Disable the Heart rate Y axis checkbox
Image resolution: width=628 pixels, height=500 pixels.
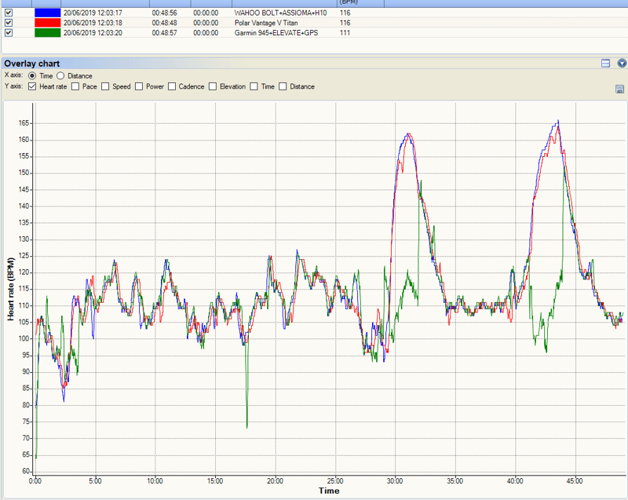31,86
